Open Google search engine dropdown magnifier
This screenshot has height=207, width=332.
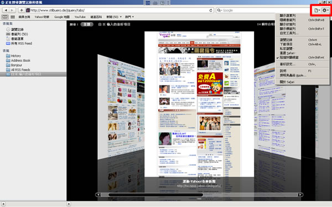pos(219,10)
